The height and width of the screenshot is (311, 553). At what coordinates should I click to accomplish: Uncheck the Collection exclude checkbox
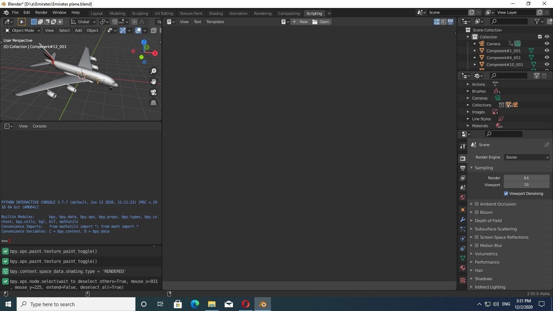point(540,37)
